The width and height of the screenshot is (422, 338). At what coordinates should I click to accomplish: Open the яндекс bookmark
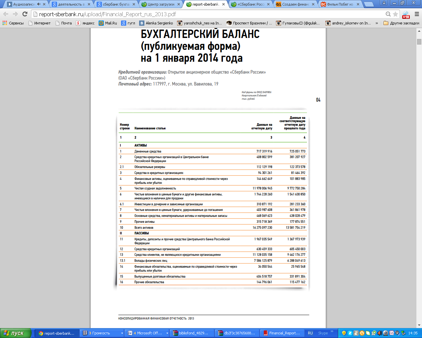(x=85, y=23)
